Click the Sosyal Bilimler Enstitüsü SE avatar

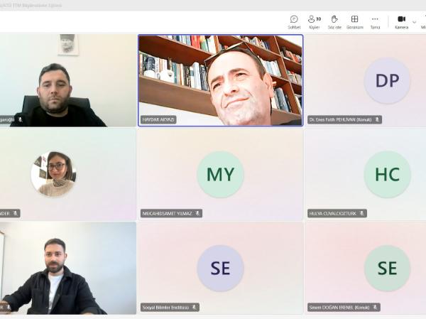point(220,268)
